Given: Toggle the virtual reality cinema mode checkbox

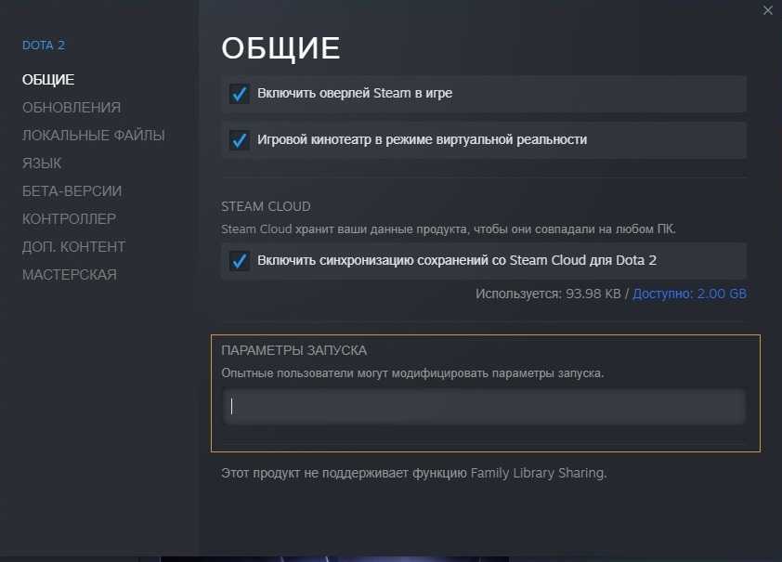Looking at the screenshot, I should (239, 140).
